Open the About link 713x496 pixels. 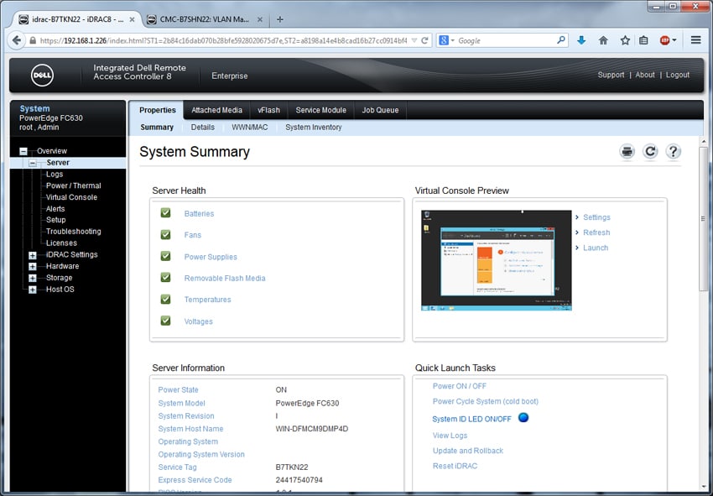tap(645, 75)
